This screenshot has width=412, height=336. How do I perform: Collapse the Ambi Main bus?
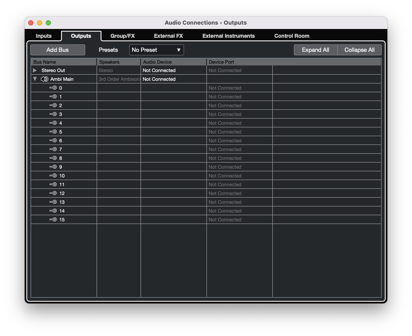click(35, 79)
